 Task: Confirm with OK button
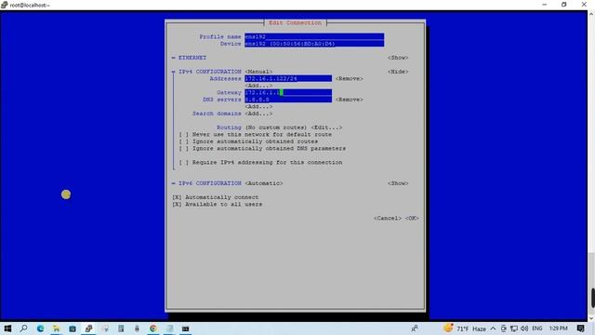tap(412, 219)
